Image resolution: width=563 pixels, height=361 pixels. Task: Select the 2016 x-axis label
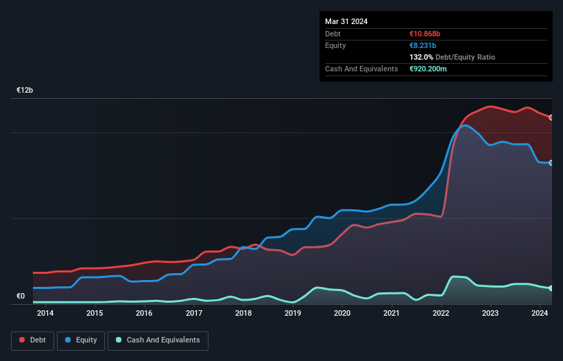pos(144,313)
